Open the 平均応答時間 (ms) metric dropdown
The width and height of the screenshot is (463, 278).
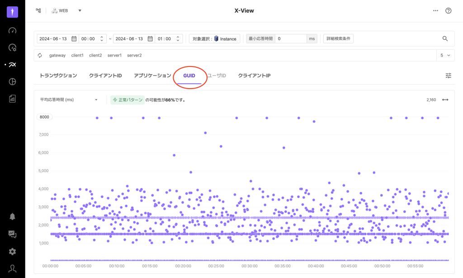tap(69, 99)
